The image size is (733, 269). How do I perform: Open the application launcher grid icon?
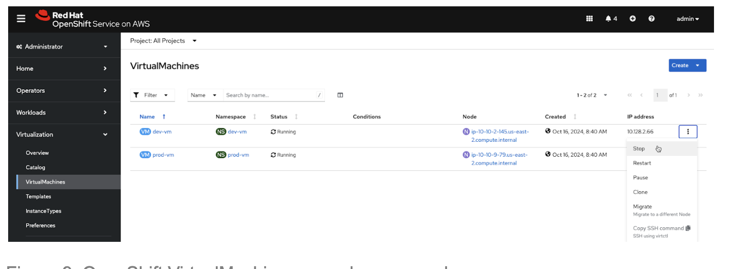coord(589,19)
